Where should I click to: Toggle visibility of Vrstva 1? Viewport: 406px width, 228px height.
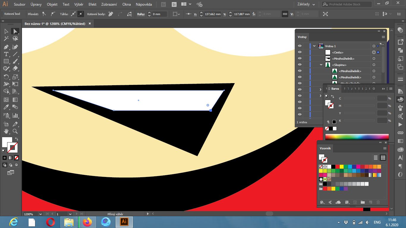point(300,46)
